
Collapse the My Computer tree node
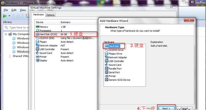coord(6,34)
